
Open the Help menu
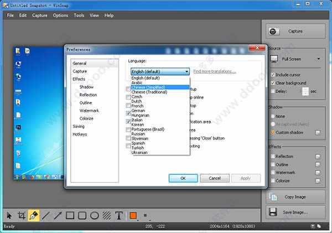click(x=109, y=15)
